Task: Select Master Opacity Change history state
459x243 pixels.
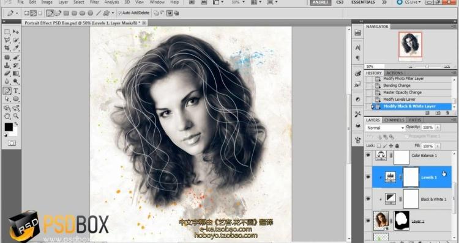Action: 402,92
